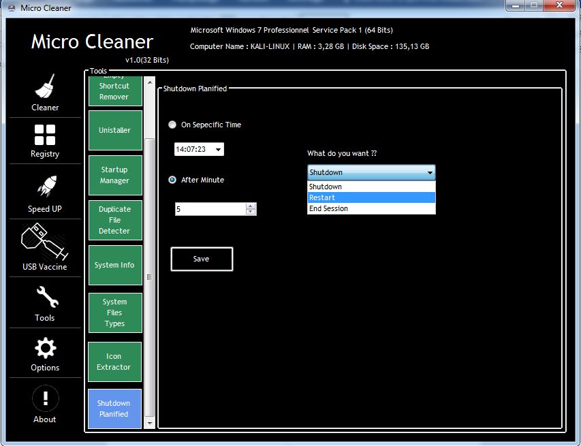
Task: Choose End Session from the dropdown list
Action: click(x=371, y=208)
